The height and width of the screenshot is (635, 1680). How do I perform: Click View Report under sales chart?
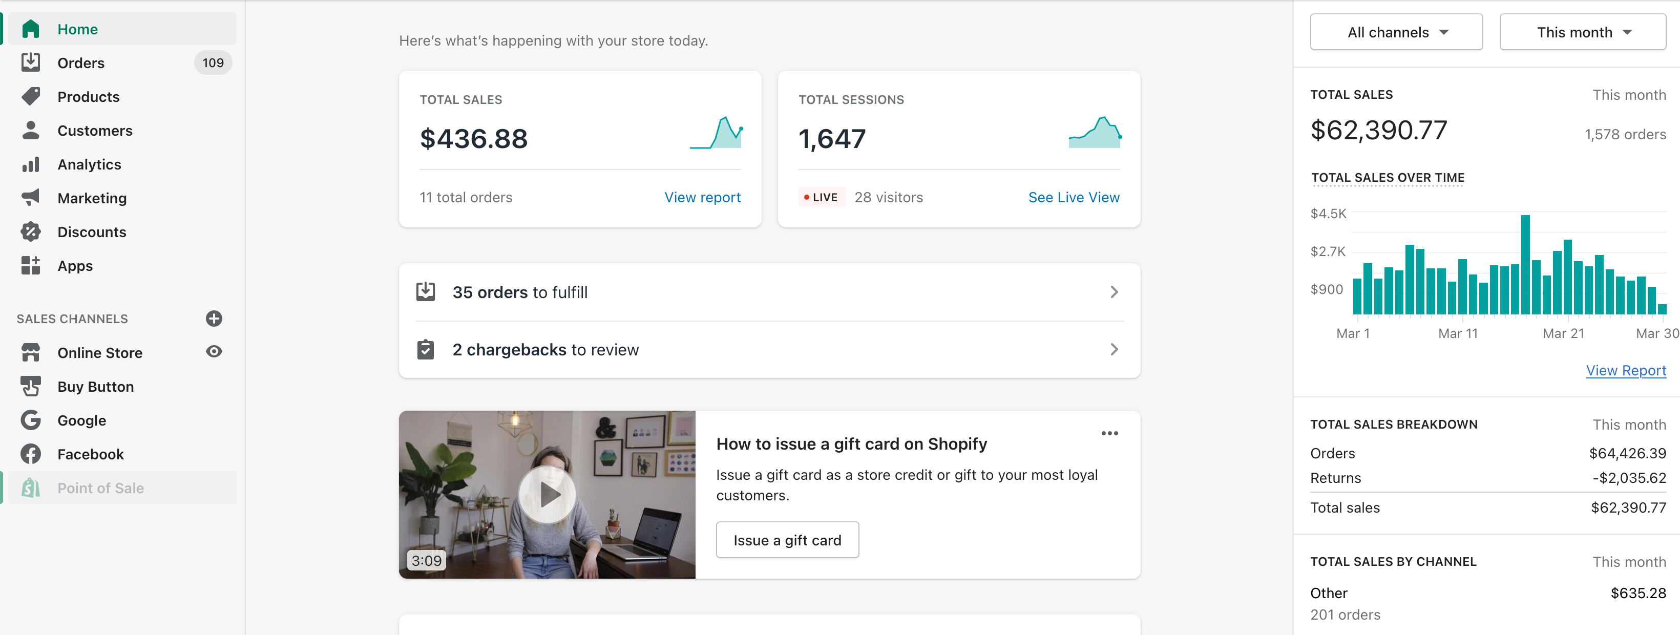click(1626, 370)
